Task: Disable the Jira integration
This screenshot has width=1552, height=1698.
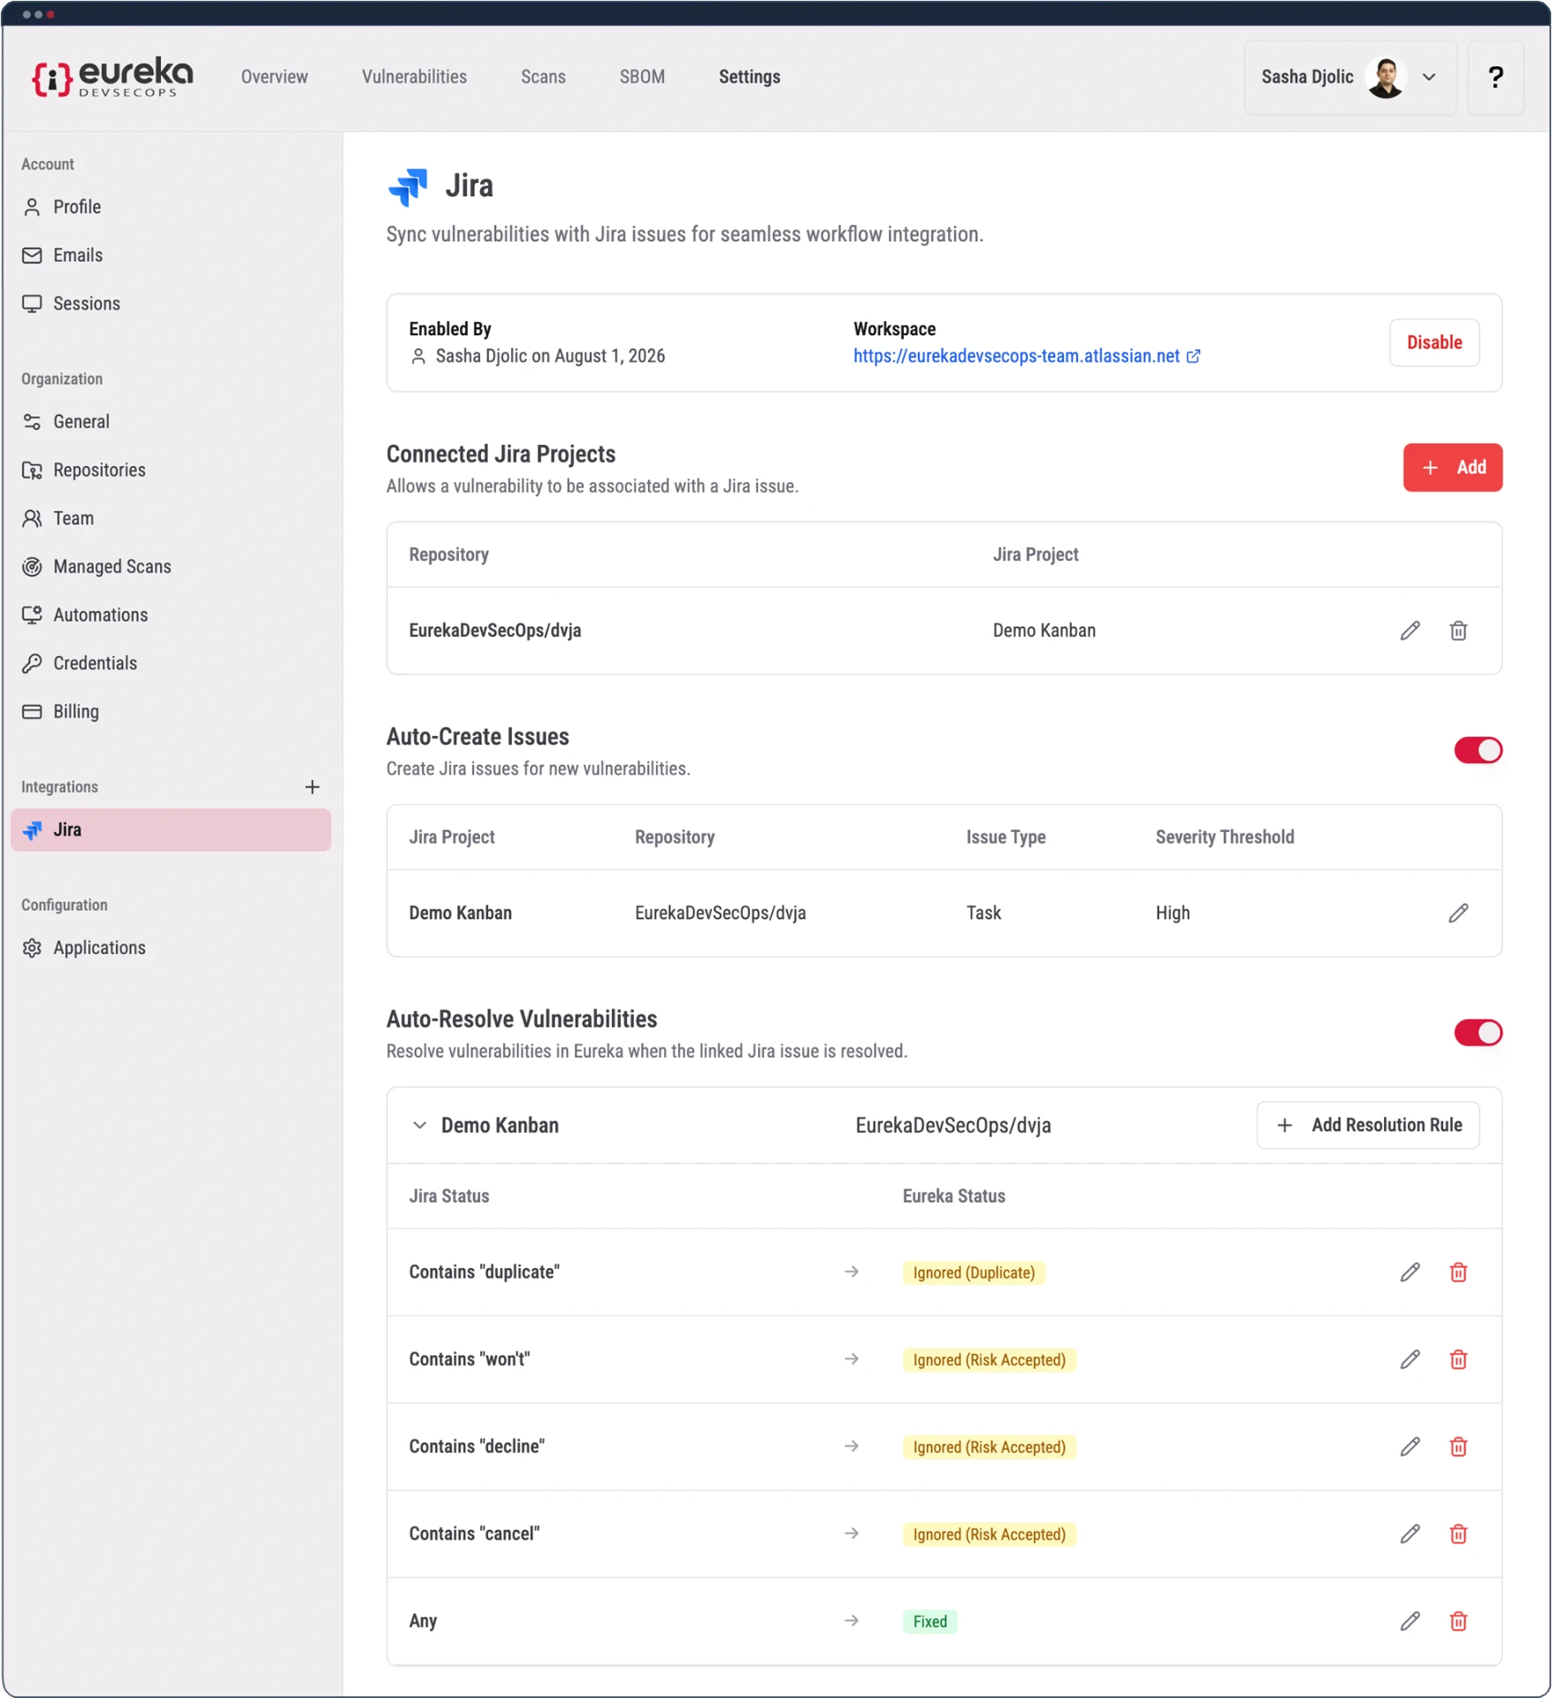Action: [x=1433, y=343]
